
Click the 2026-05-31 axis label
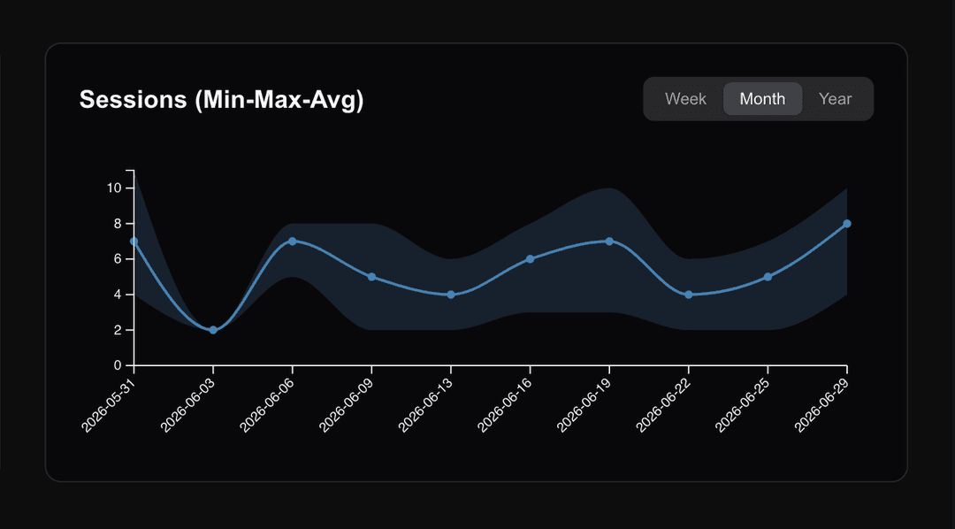click(x=110, y=404)
